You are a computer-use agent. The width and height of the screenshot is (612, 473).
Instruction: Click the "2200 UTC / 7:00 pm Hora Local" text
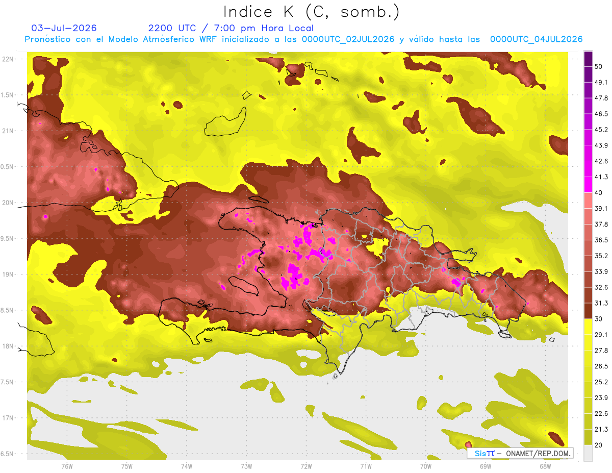coord(231,28)
